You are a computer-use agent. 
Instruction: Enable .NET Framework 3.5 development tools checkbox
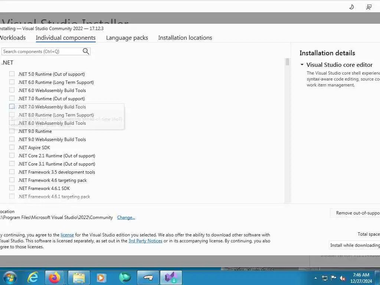12,172
